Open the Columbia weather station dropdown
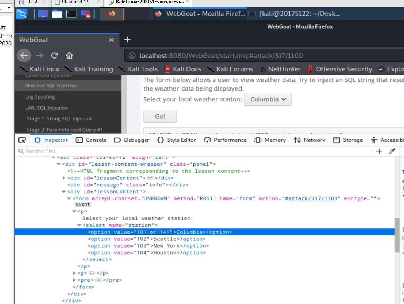404x304 pixels. coord(268,99)
